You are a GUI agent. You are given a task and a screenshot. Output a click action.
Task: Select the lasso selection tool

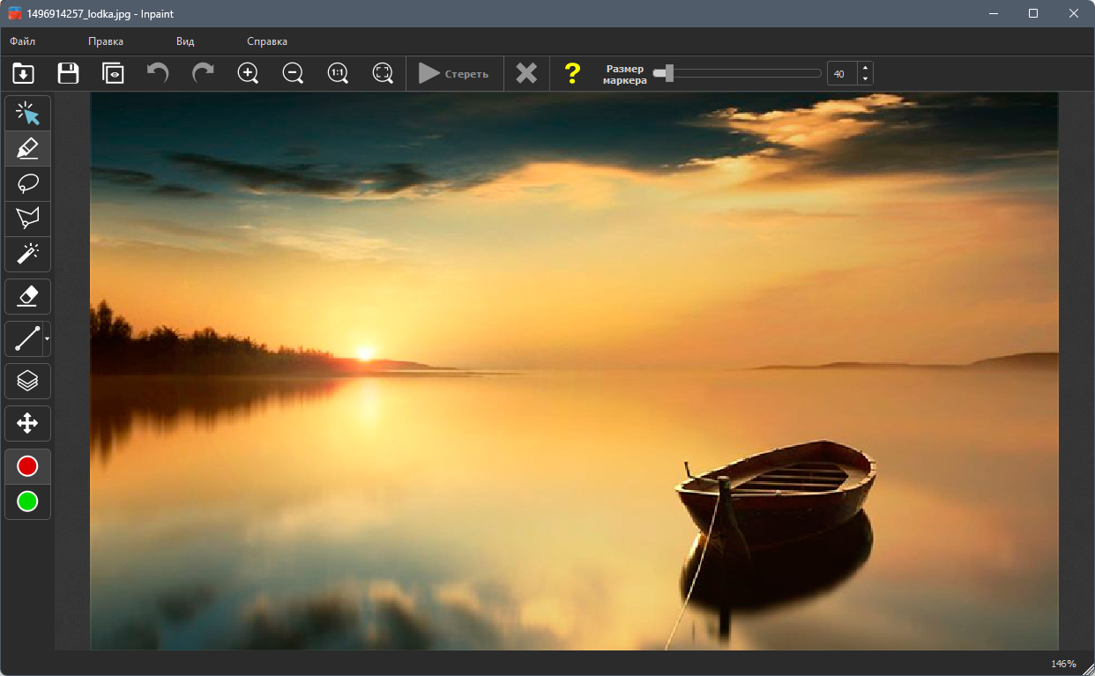(x=27, y=183)
